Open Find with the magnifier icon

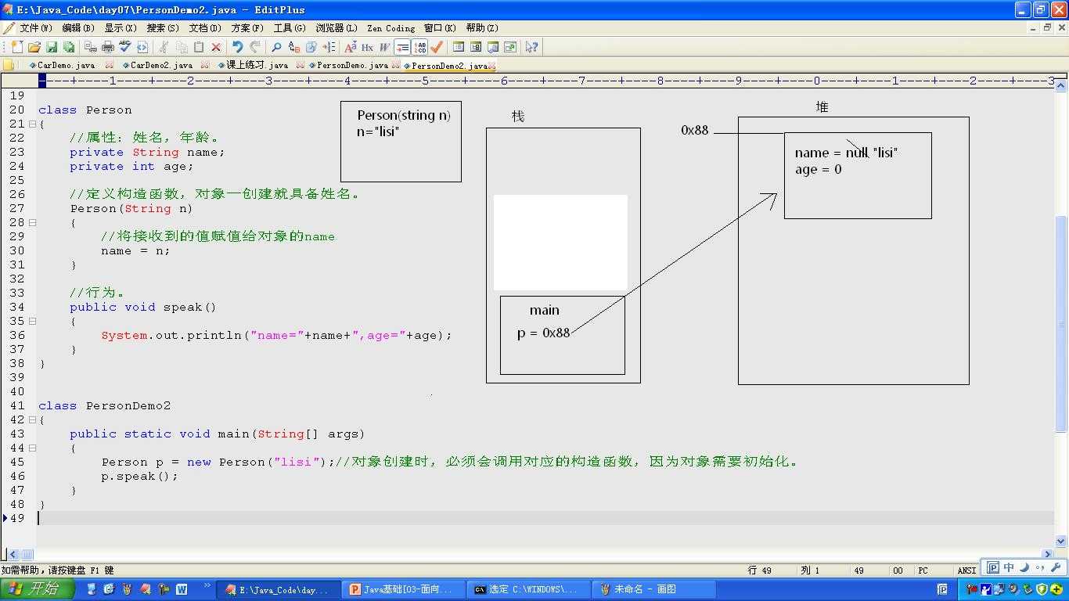tap(276, 47)
